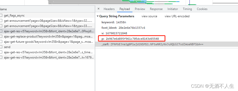Select ajax-get-res-v5 request ending 0Piwjdl
238x91 pixels.
coord(47,31)
